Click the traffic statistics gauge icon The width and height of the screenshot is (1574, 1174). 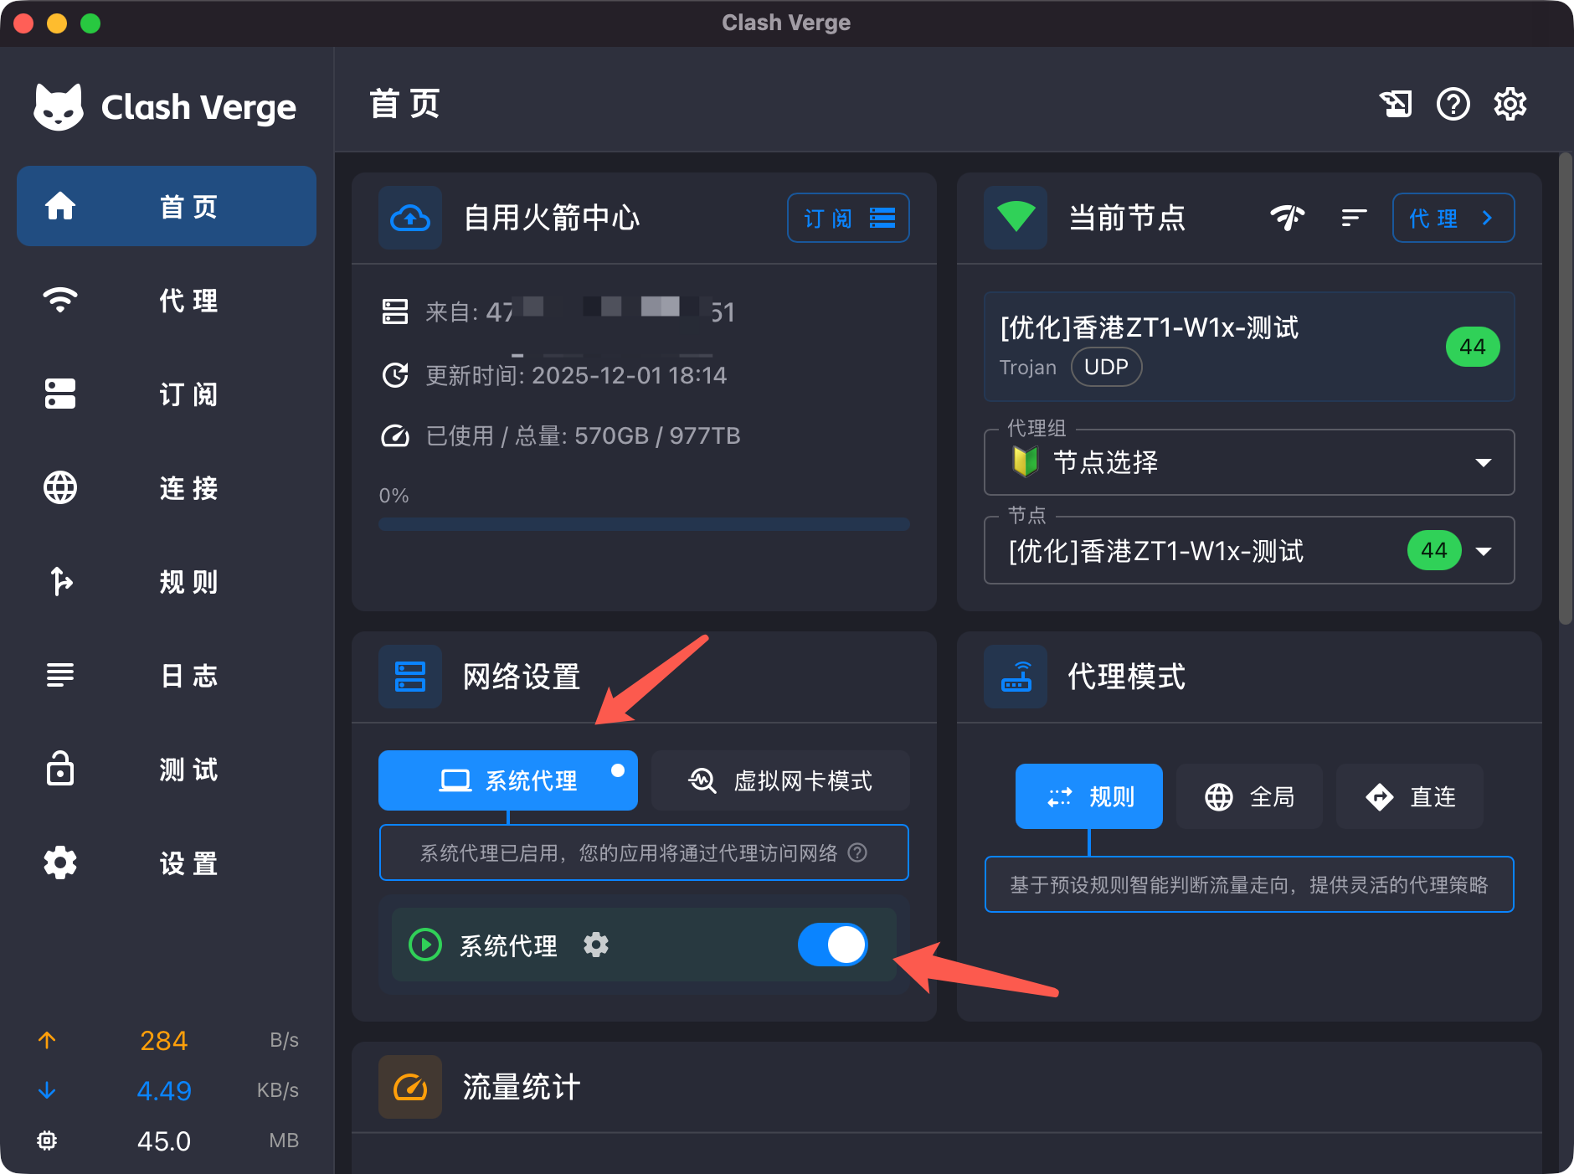pos(410,1087)
